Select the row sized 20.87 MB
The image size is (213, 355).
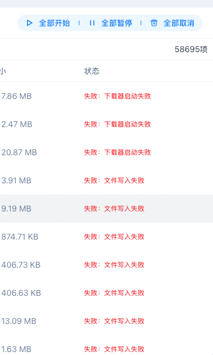[106, 152]
